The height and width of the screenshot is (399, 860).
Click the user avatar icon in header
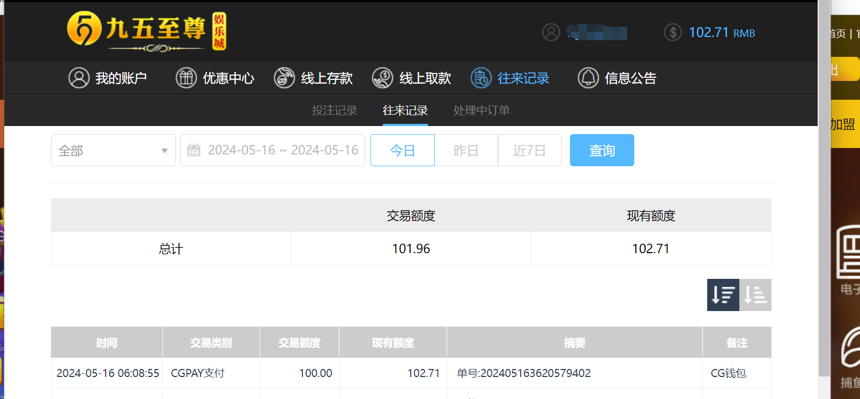click(x=551, y=33)
